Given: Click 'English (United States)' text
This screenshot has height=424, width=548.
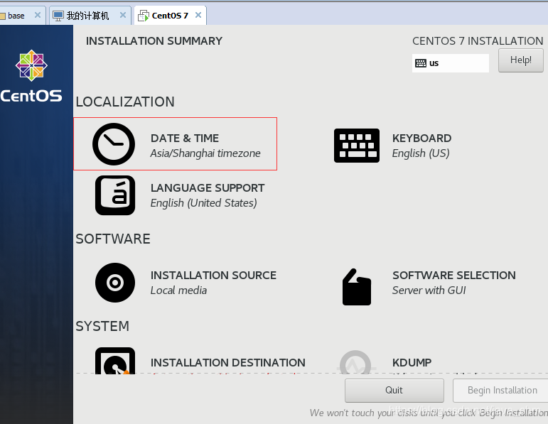Looking at the screenshot, I should (204, 203).
